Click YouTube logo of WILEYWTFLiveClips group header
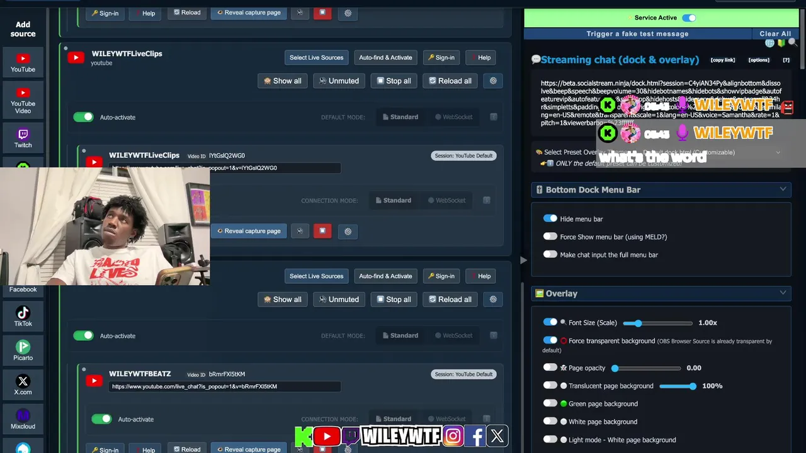The image size is (806, 453). click(x=76, y=58)
